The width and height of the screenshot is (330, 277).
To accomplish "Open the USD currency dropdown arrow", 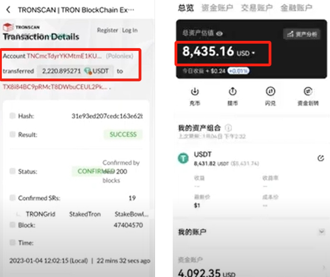I will click(253, 53).
